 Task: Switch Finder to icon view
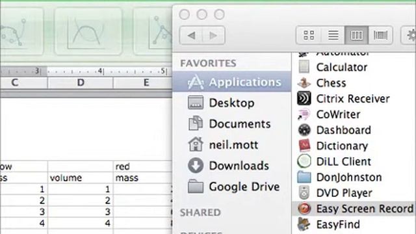click(309, 35)
